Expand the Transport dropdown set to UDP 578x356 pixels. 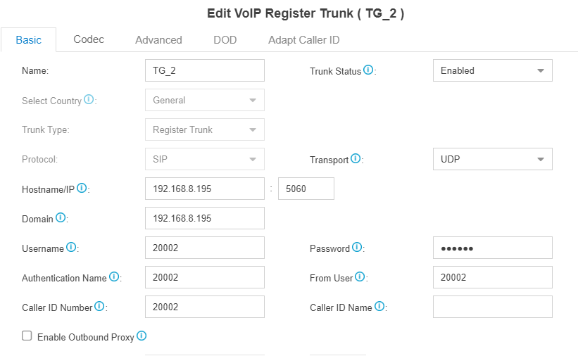click(493, 159)
